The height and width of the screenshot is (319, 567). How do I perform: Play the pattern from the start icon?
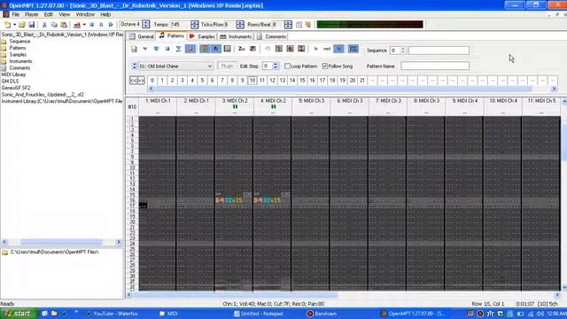[156, 49]
